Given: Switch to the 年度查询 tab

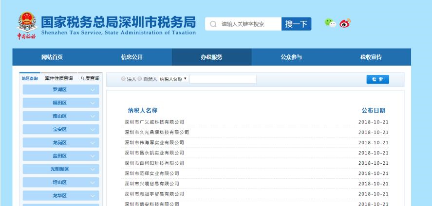Looking at the screenshot, I should (x=89, y=78).
